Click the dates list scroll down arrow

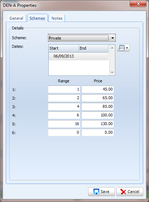[x=112, y=72]
